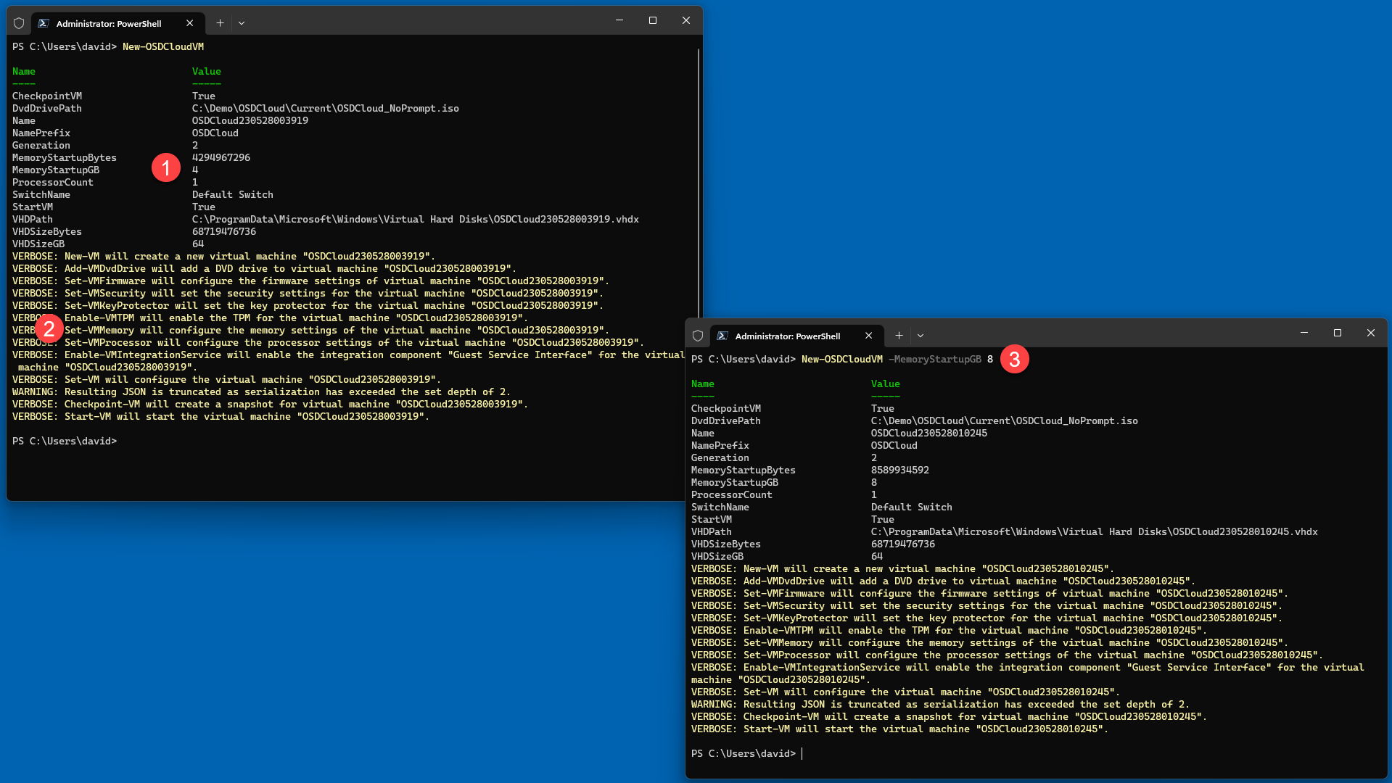The width and height of the screenshot is (1392, 783).
Task: Expand the profile dropdown in the foreground PowerShell window
Action: tap(921, 336)
